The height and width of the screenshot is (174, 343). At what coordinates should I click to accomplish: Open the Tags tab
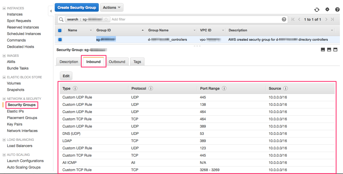tap(137, 62)
